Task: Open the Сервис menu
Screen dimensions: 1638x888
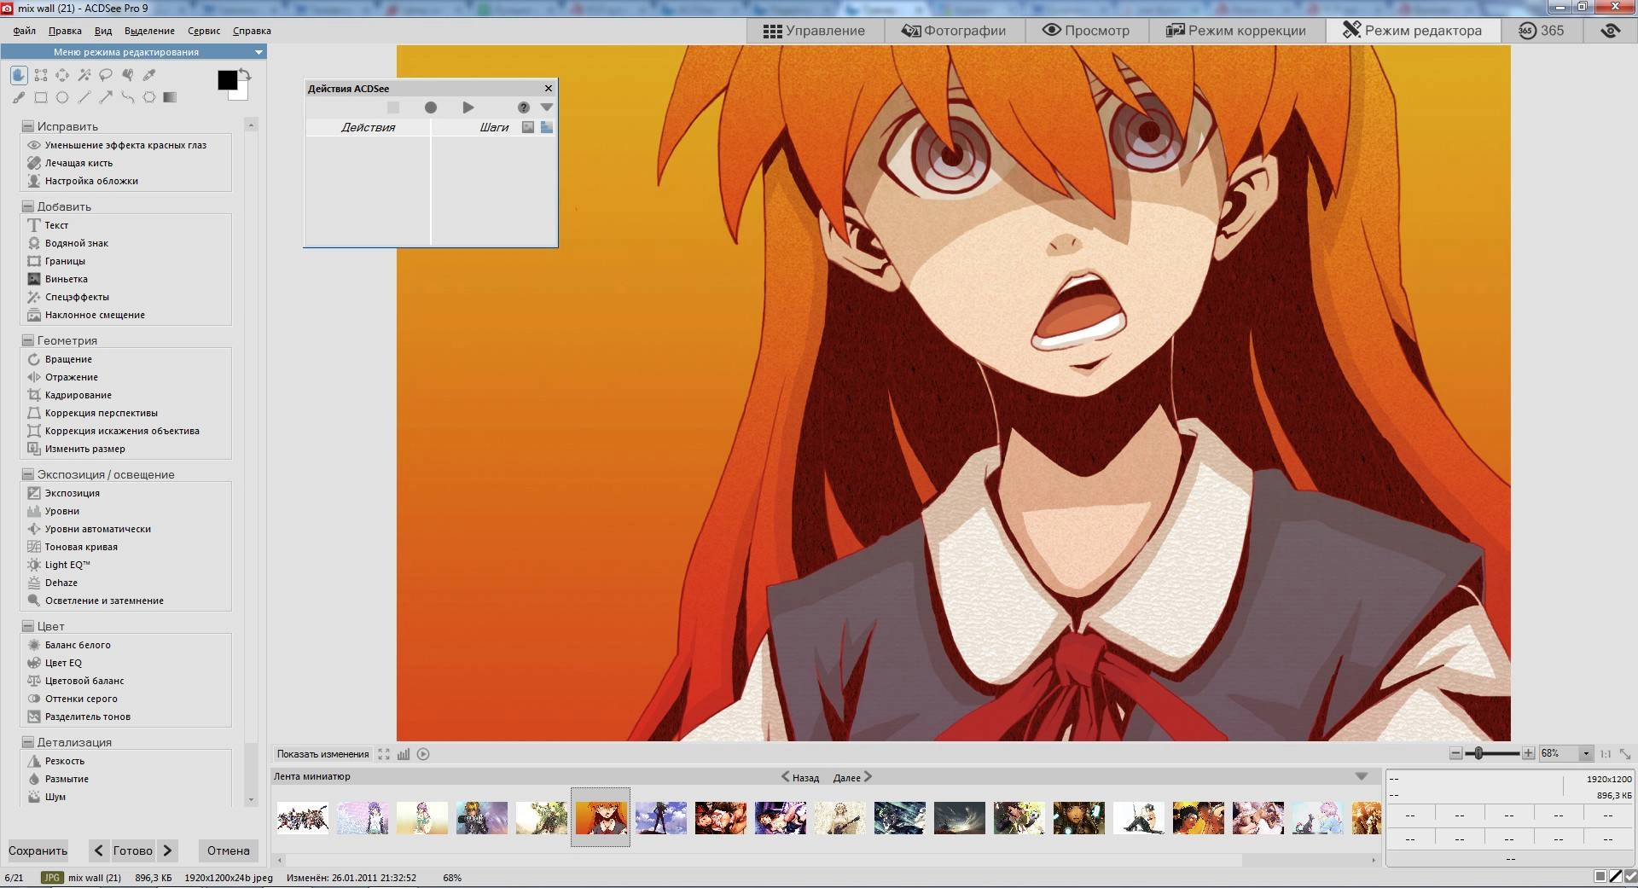Action: point(204,31)
